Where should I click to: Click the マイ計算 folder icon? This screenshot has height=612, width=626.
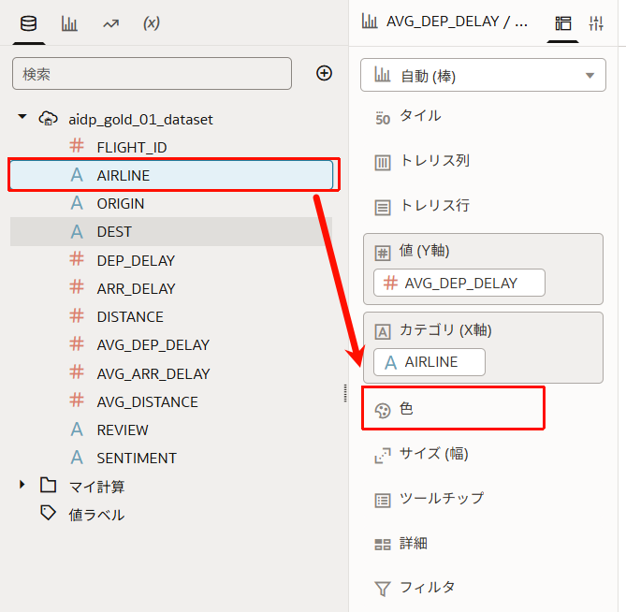coord(48,485)
